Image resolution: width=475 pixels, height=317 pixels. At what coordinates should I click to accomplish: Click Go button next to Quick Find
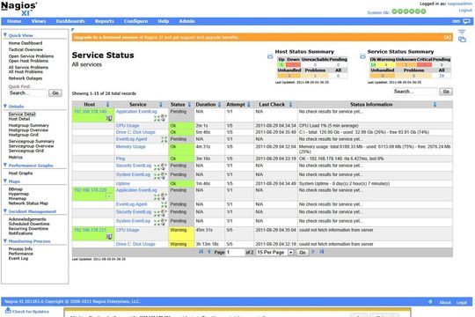pyautogui.click(x=55, y=93)
